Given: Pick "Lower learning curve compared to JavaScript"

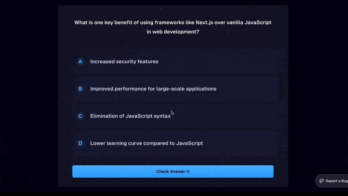Looking at the screenshot, I should 147,143.
